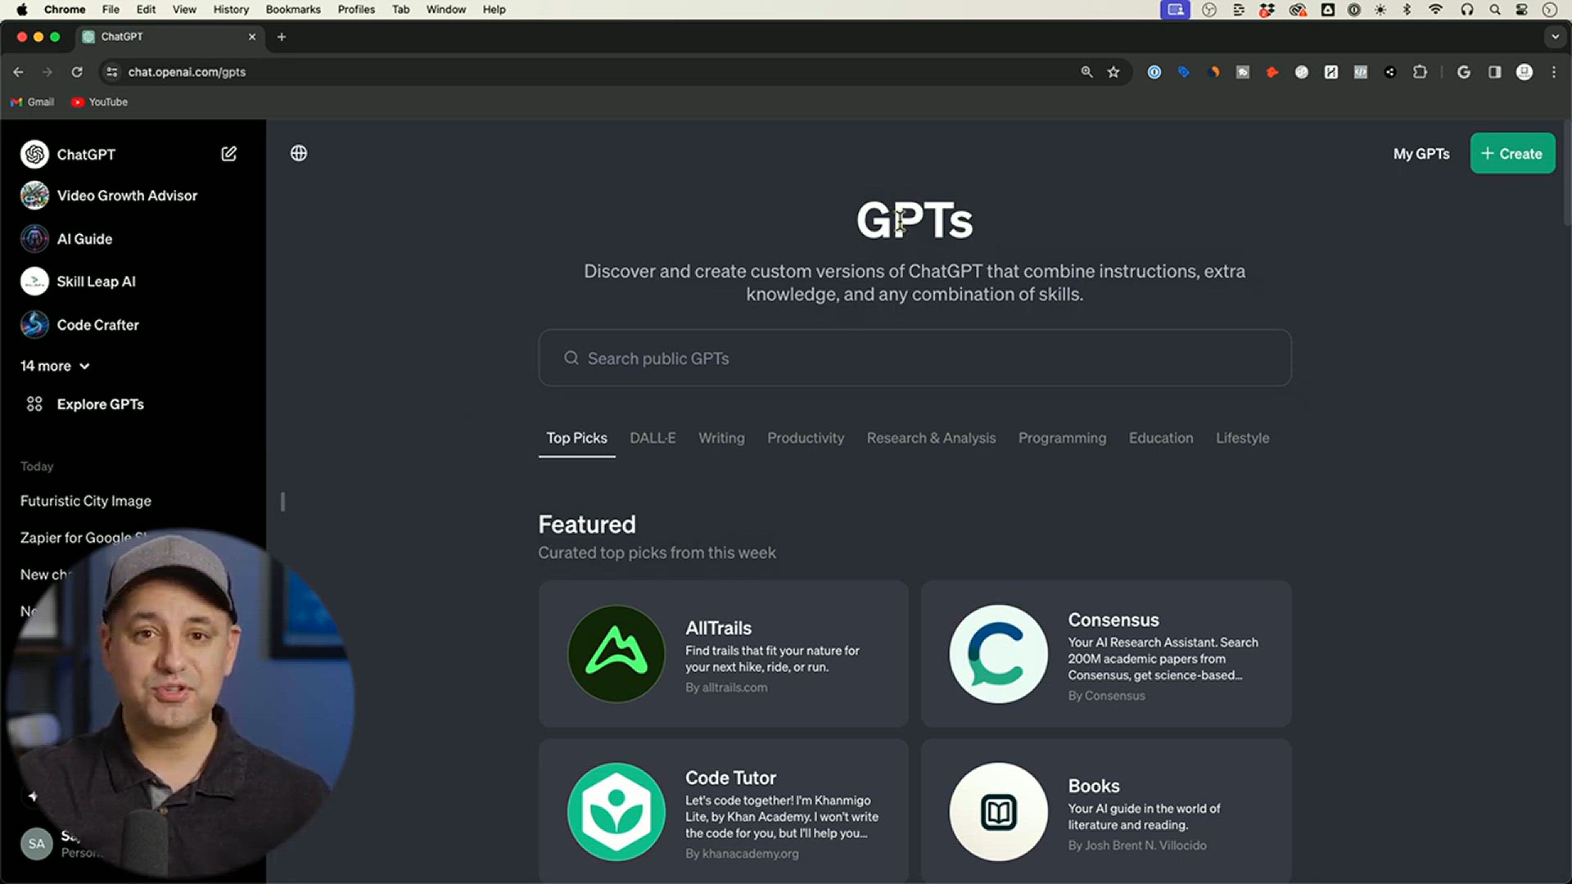Click the Create button
This screenshot has width=1572, height=884.
pyautogui.click(x=1511, y=153)
